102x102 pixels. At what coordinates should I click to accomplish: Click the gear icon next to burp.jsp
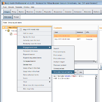(x=8, y=31)
